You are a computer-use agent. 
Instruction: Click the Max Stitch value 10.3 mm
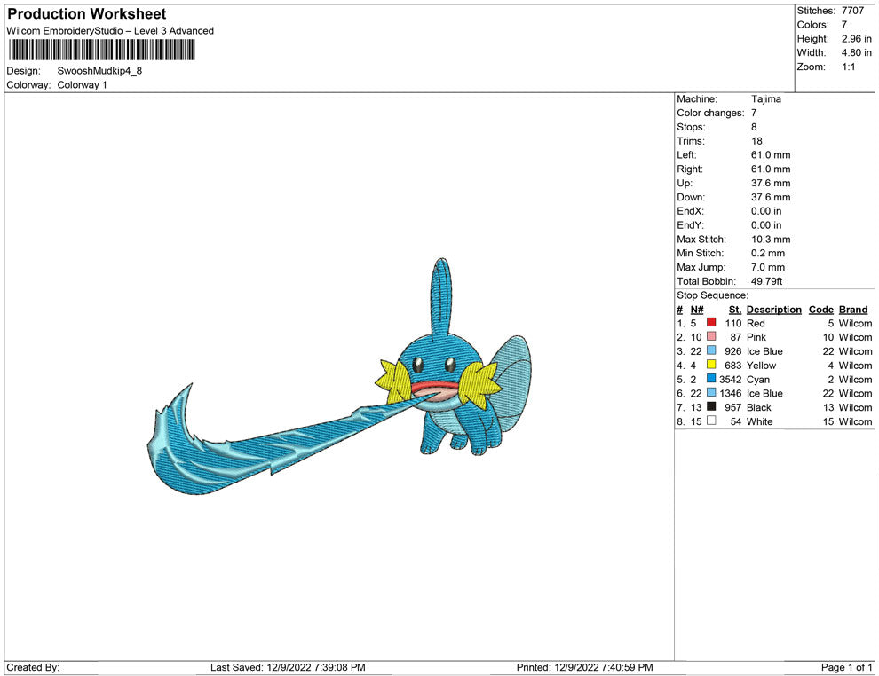pyautogui.click(x=771, y=240)
